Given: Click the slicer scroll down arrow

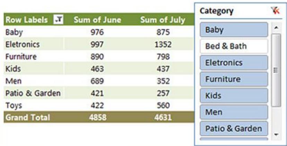Looking at the screenshot, I should [x=276, y=135].
